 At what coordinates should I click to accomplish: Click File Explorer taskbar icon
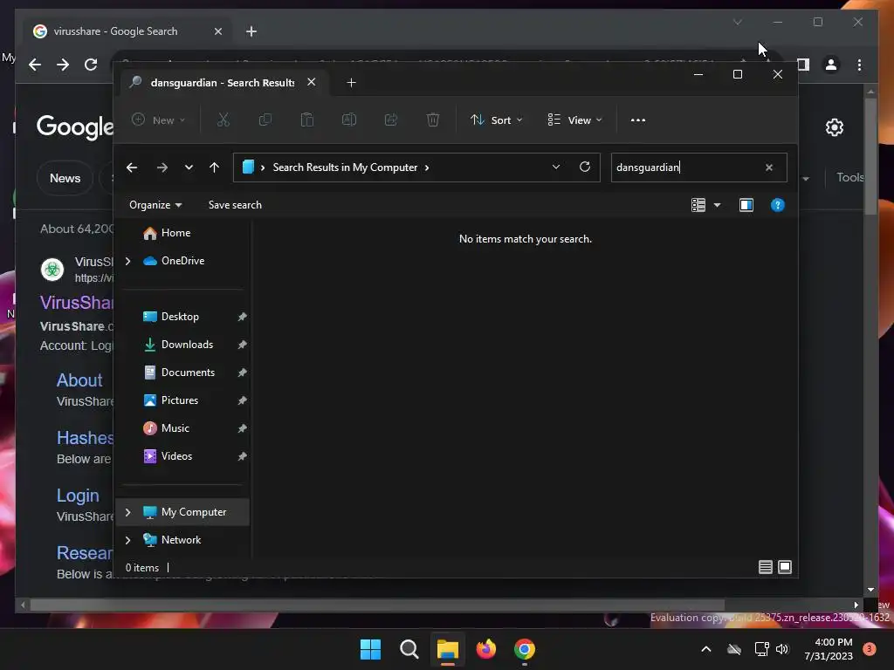click(448, 649)
